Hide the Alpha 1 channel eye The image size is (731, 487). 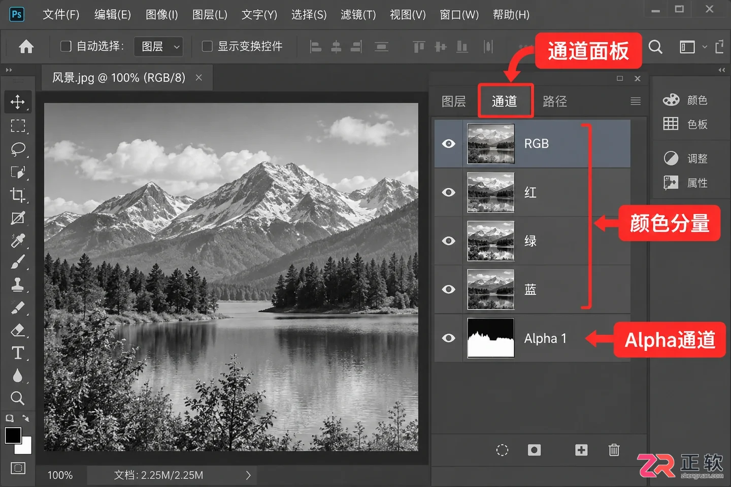point(449,338)
